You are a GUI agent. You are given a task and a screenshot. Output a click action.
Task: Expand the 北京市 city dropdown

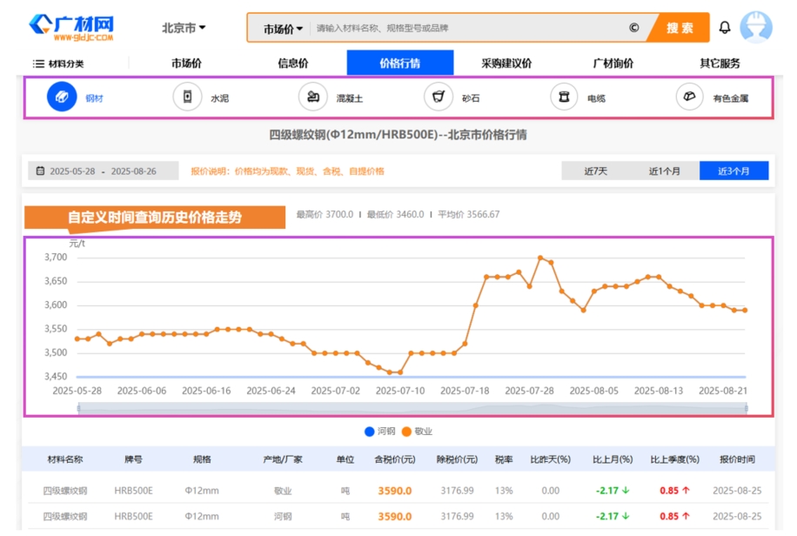[184, 28]
